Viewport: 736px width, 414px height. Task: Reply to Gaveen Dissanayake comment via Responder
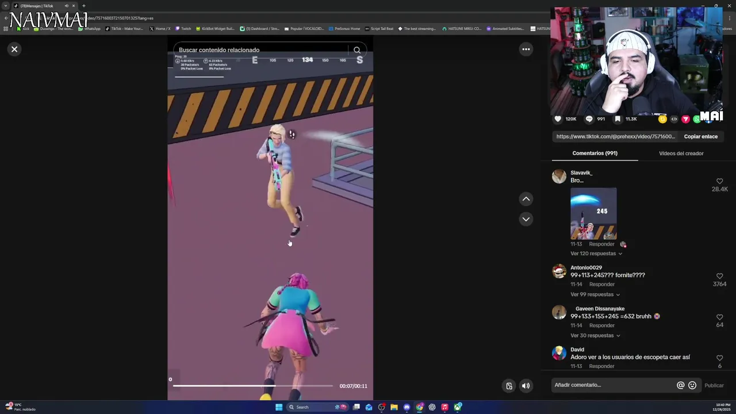pos(601,325)
